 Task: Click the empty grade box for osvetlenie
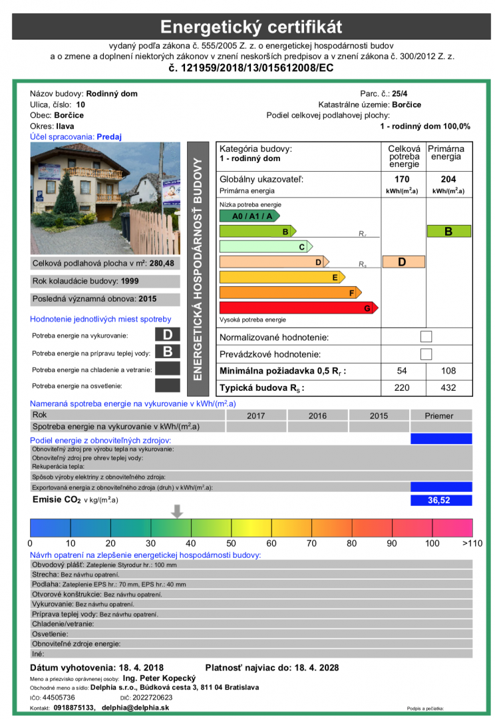[167, 385]
